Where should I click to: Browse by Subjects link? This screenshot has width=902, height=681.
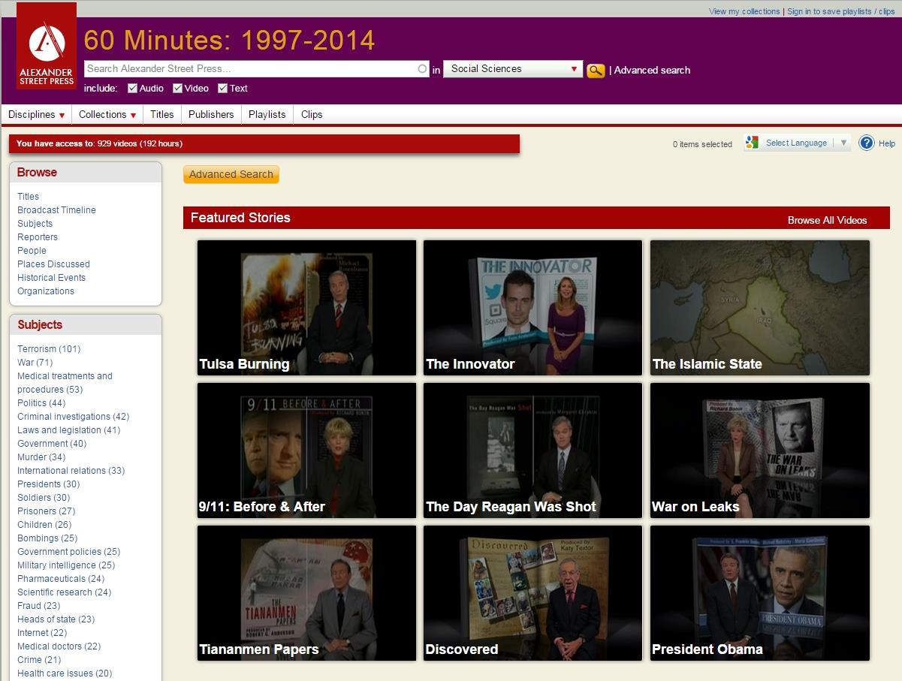tap(35, 224)
